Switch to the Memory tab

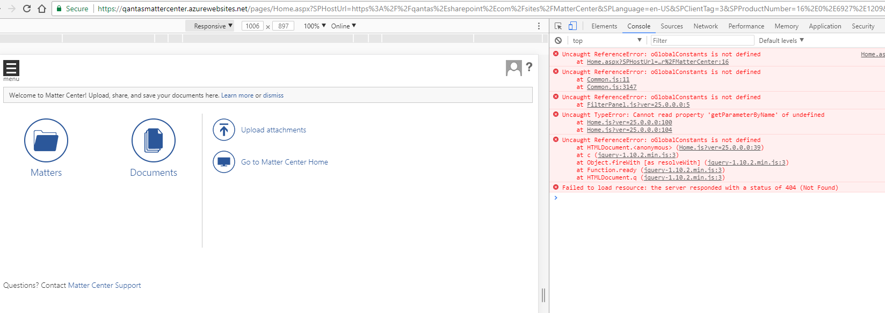(786, 26)
